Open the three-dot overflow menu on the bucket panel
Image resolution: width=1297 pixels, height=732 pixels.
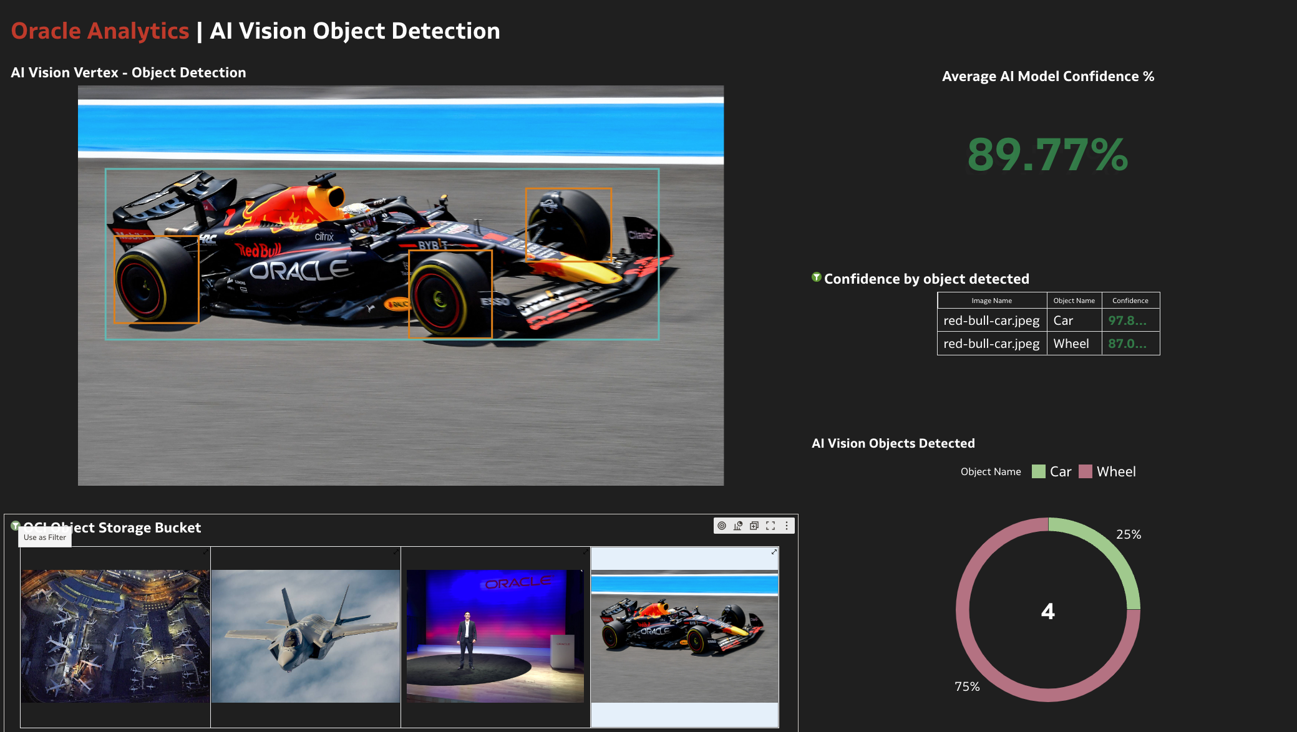787,526
